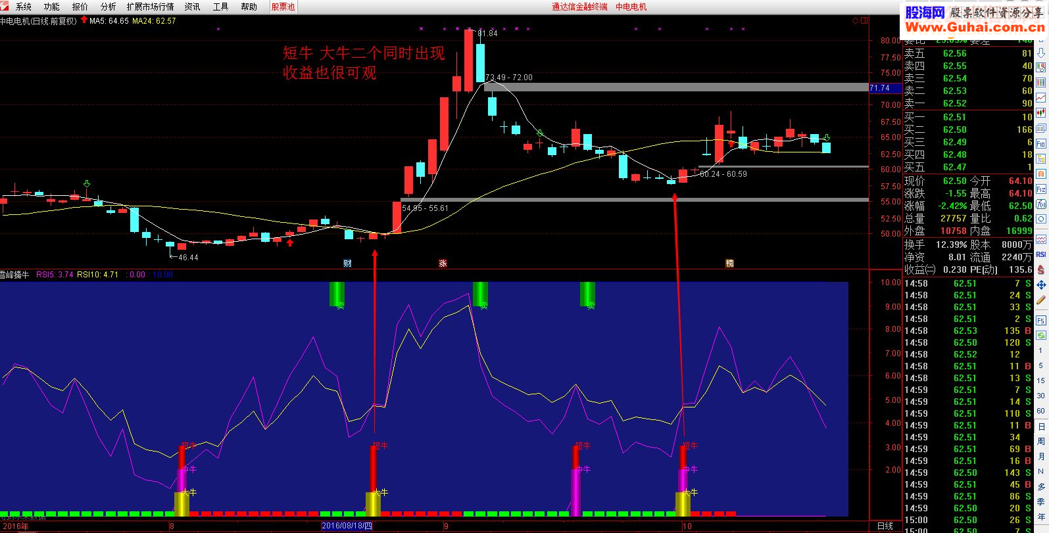1049x533 pixels.
Task: Open the 系统 menu
Action: tap(23, 7)
